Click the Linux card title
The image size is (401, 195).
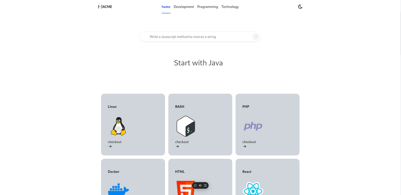pos(112,107)
